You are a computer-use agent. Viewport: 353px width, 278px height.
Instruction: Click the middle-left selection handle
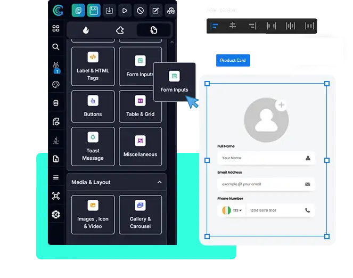(207, 160)
